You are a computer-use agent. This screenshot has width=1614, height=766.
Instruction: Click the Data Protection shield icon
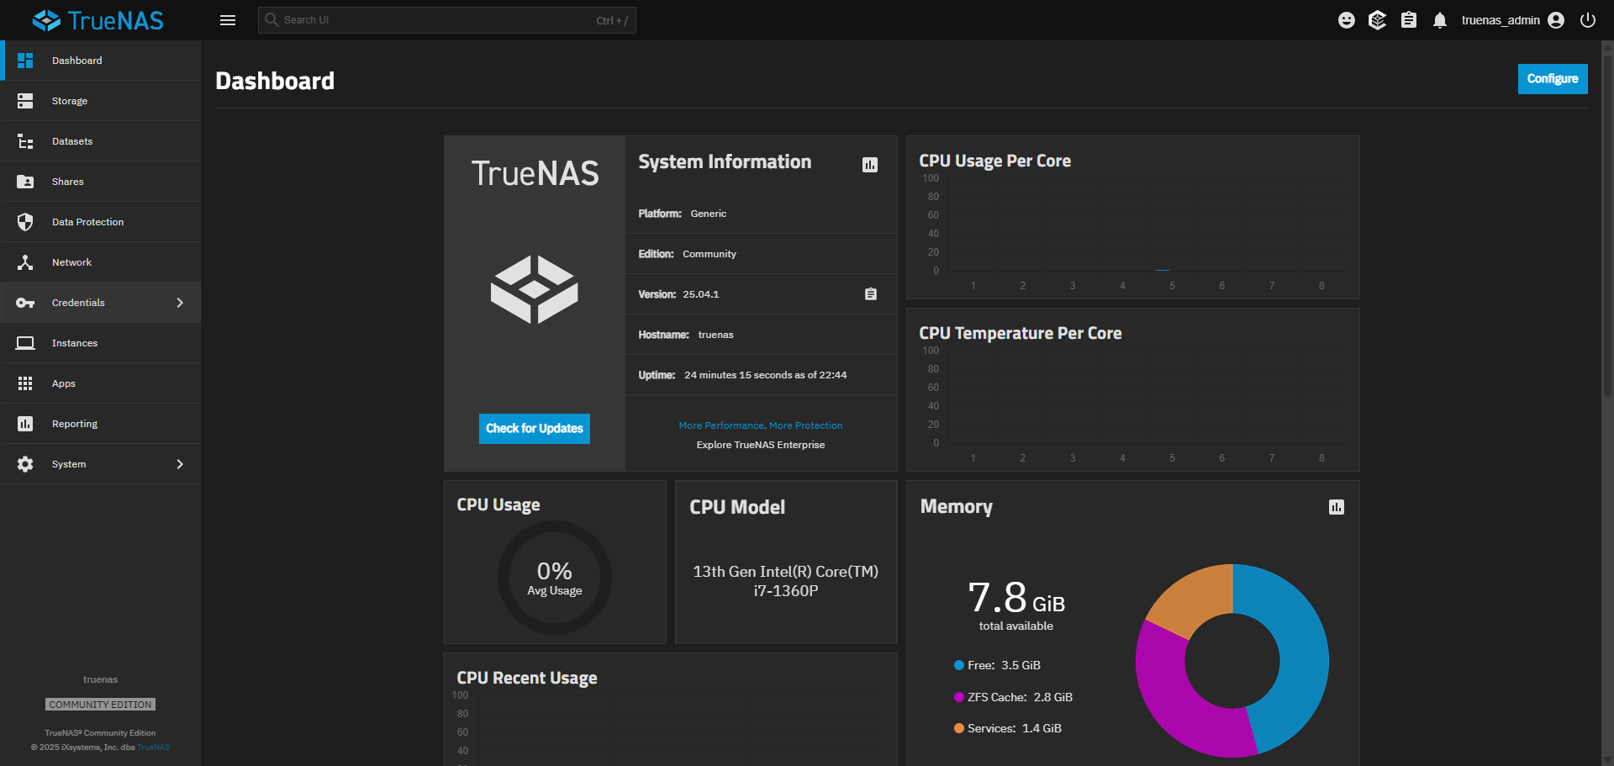point(25,222)
